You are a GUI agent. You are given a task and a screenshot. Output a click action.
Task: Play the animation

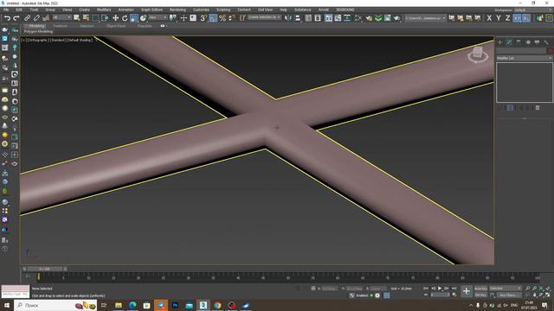(x=440, y=289)
